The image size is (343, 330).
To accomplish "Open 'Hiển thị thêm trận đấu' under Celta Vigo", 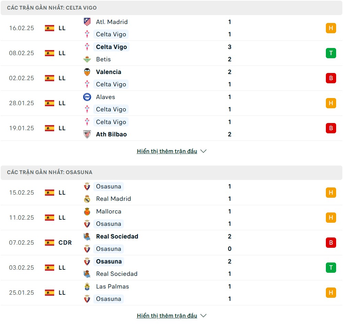I will [x=167, y=151].
